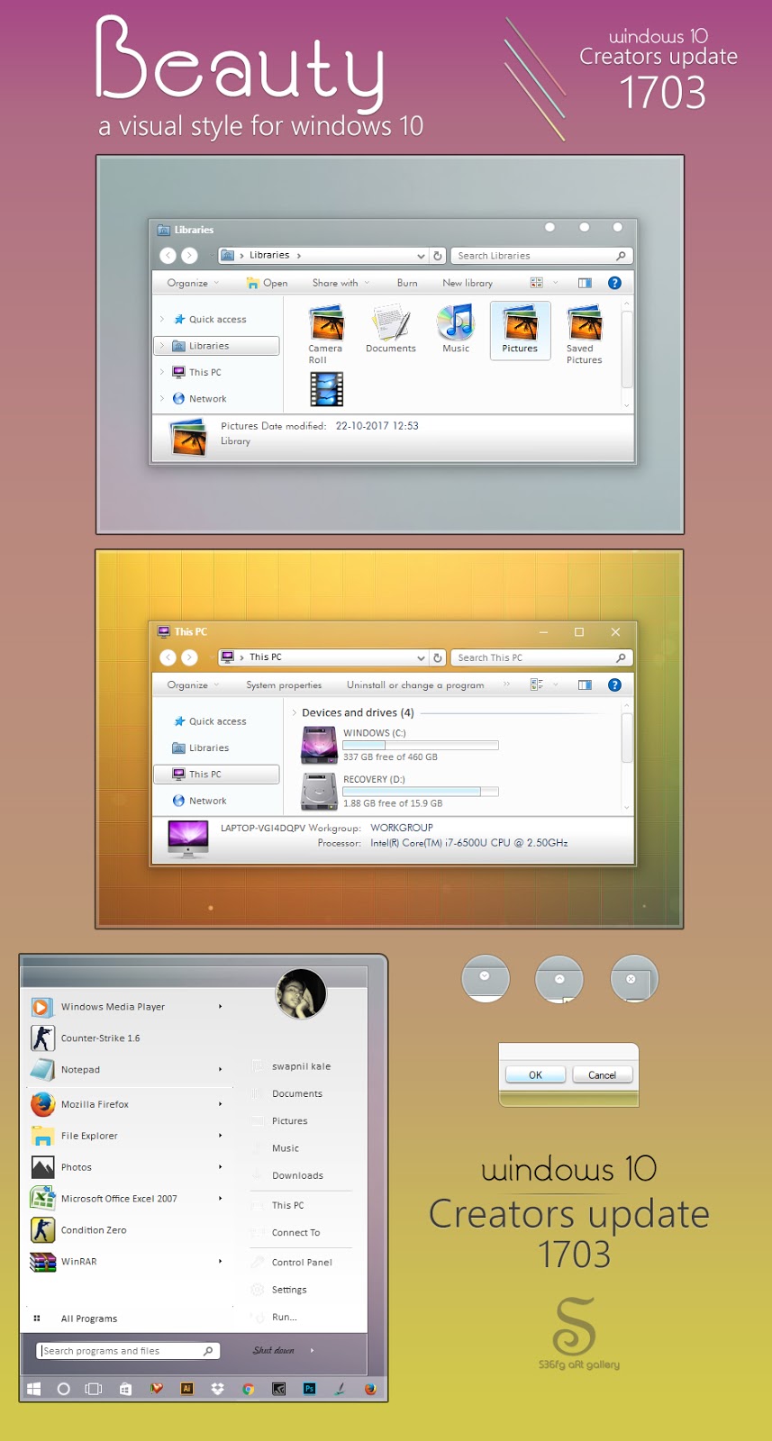The width and height of the screenshot is (772, 1441).
Task: Toggle preview pane in Libraries window
Action: 585,283
